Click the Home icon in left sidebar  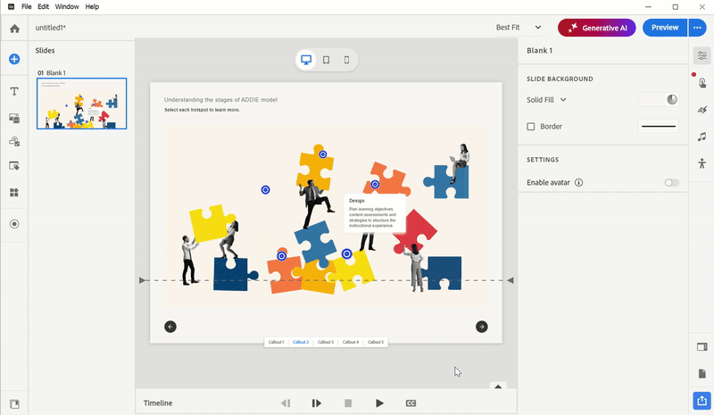[x=14, y=28]
